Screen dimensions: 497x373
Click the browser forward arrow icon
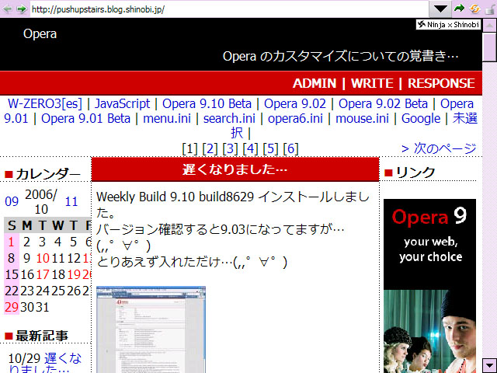coord(22,9)
